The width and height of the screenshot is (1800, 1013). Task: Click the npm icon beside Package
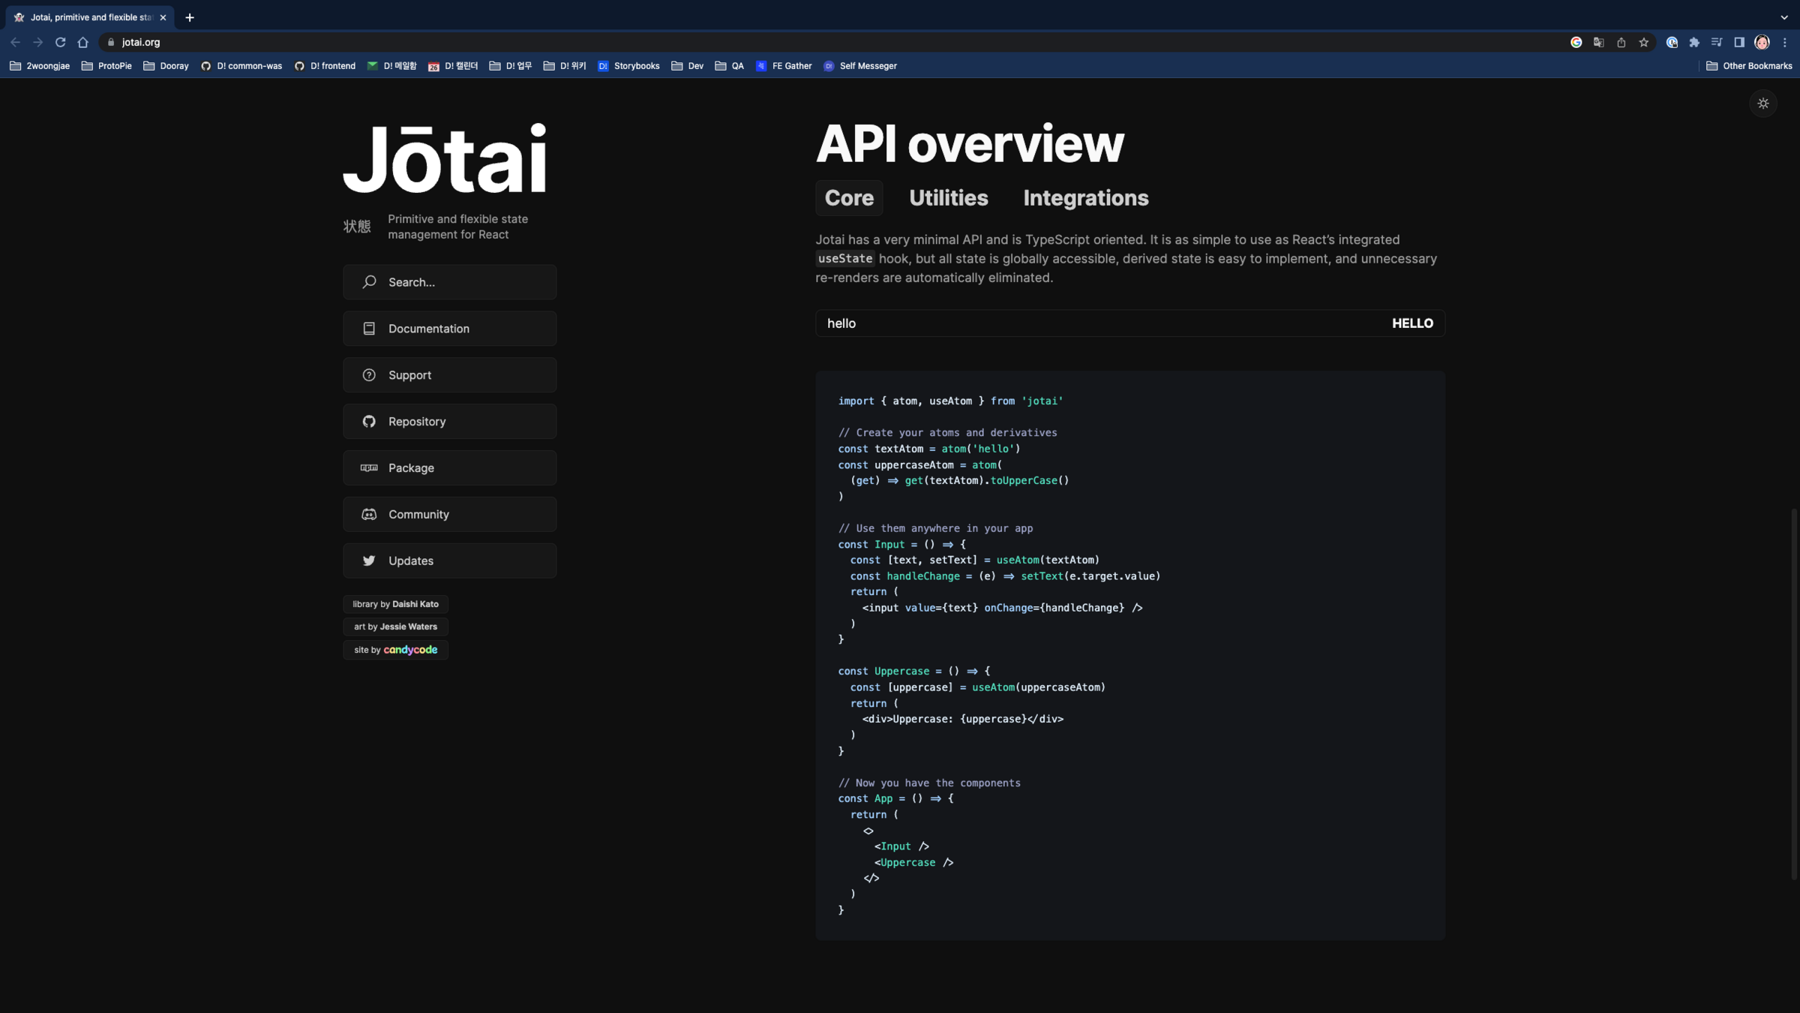coord(369,468)
